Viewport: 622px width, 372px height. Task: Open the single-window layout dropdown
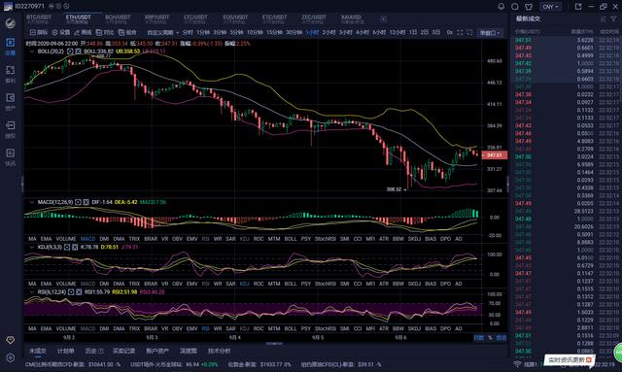[x=490, y=33]
